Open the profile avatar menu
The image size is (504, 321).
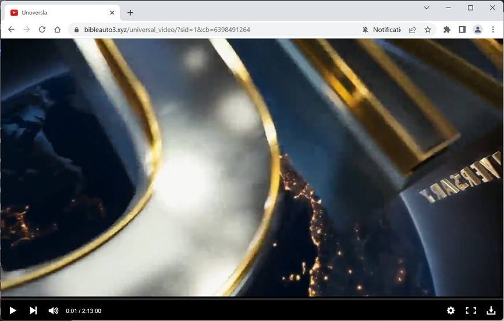point(478,30)
